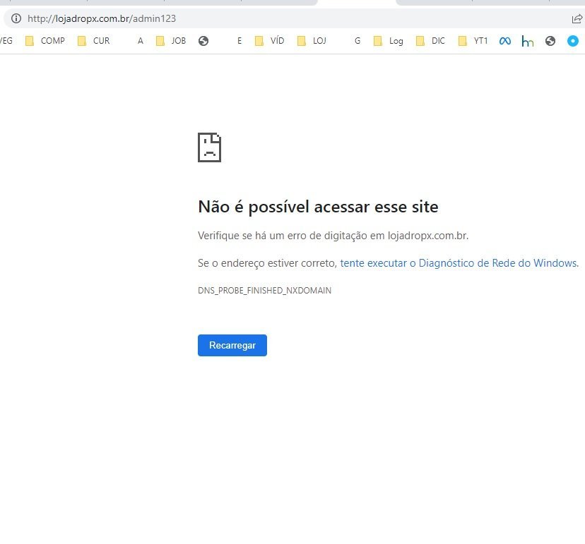
Task: Open the globe bookmark beside the hm icon
Action: pos(550,41)
